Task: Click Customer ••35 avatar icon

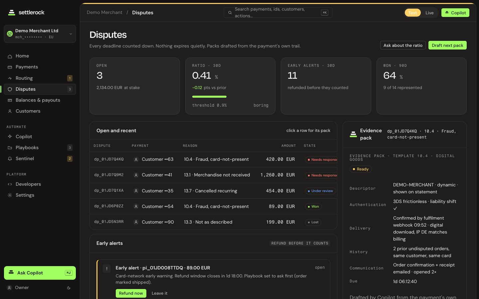Action: pyautogui.click(x=136, y=191)
